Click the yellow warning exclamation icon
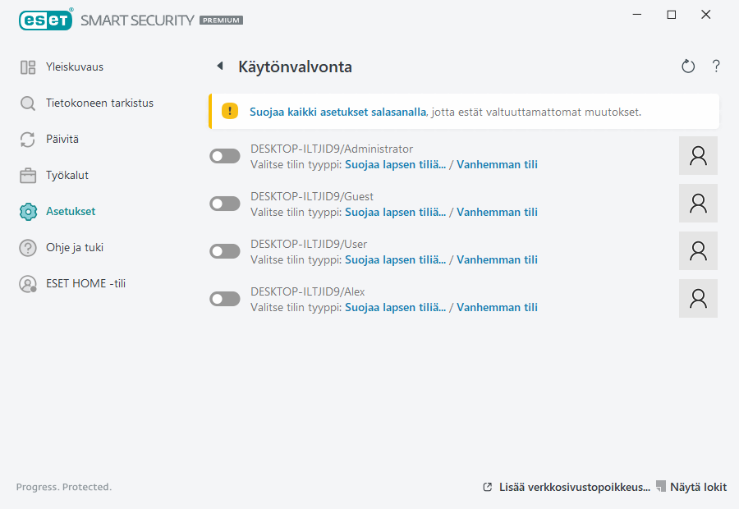The height and width of the screenshot is (509, 739). point(229,111)
